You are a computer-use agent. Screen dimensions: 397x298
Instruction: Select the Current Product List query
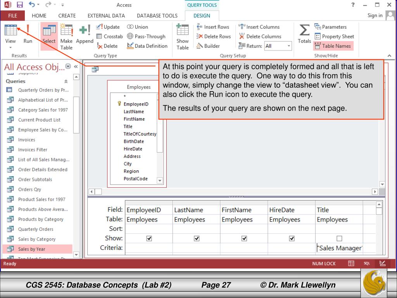pyautogui.click(x=38, y=120)
